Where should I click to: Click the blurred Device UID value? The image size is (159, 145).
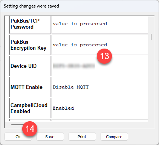coord(74,66)
